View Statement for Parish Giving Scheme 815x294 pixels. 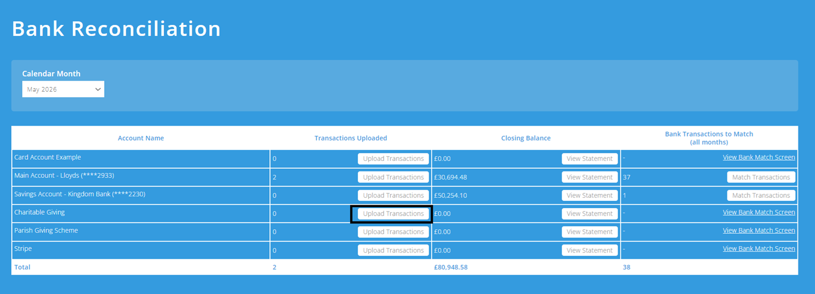click(x=590, y=231)
